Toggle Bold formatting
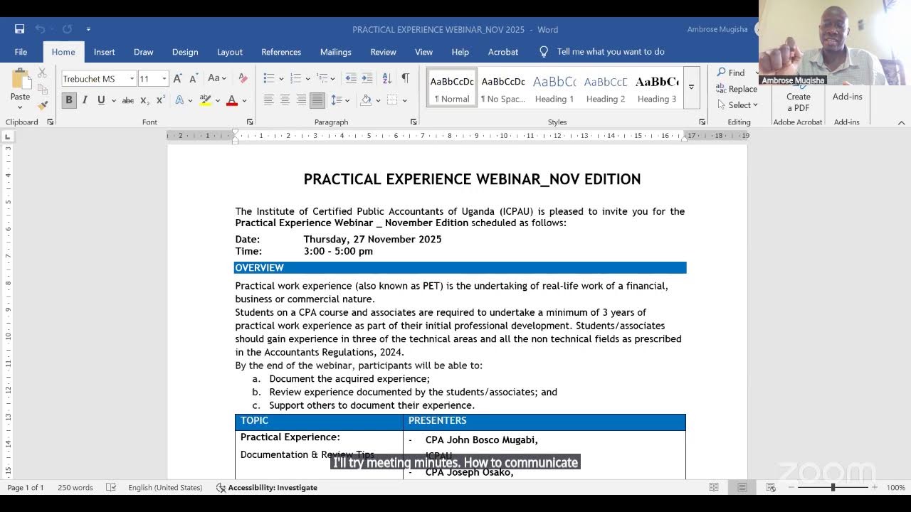The height and width of the screenshot is (512, 911). coord(68,100)
